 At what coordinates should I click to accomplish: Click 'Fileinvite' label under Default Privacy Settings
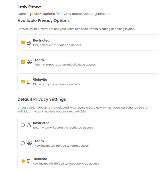click(40, 159)
